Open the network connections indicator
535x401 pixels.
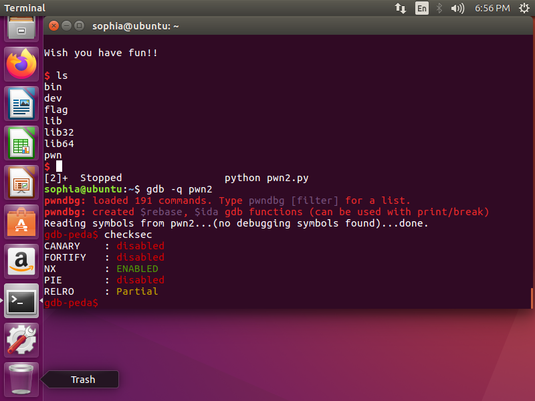point(401,8)
